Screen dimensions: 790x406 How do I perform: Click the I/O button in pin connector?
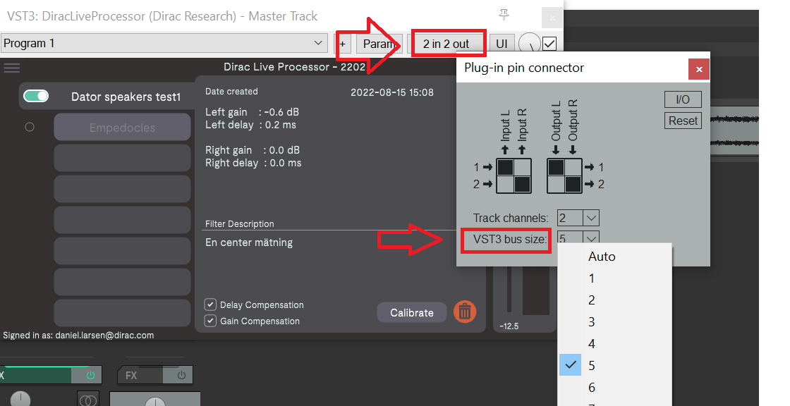[x=683, y=99]
